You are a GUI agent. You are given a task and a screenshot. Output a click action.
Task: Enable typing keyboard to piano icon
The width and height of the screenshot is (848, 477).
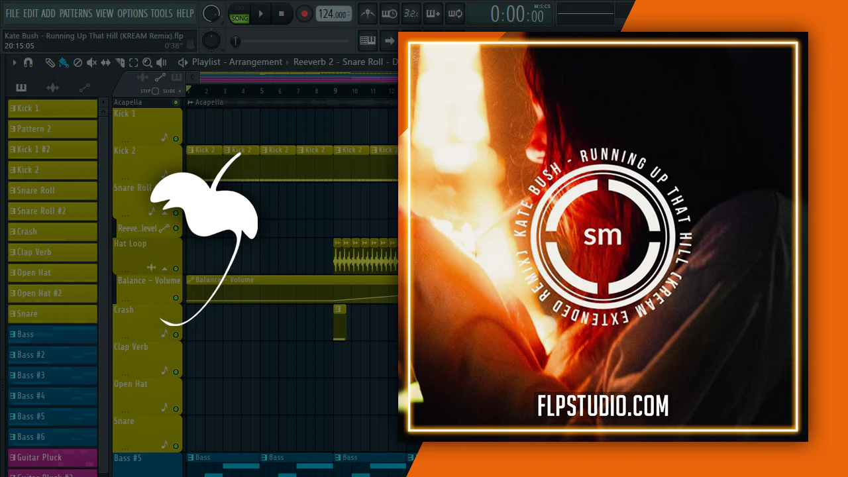(x=368, y=40)
